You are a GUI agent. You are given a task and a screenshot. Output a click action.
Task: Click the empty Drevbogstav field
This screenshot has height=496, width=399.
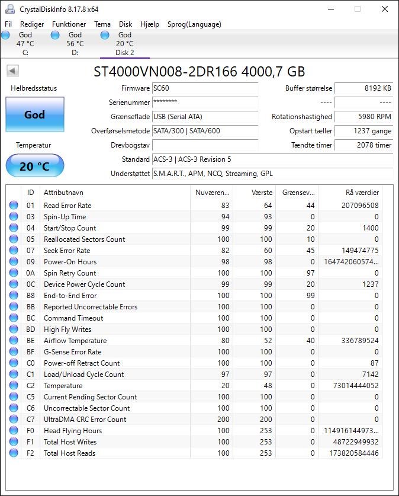click(205, 145)
